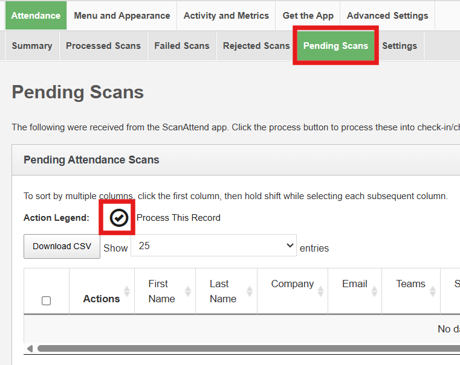Sort by Last Name column arrows
Viewport: 460px width, 365px height.
pyautogui.click(x=249, y=291)
